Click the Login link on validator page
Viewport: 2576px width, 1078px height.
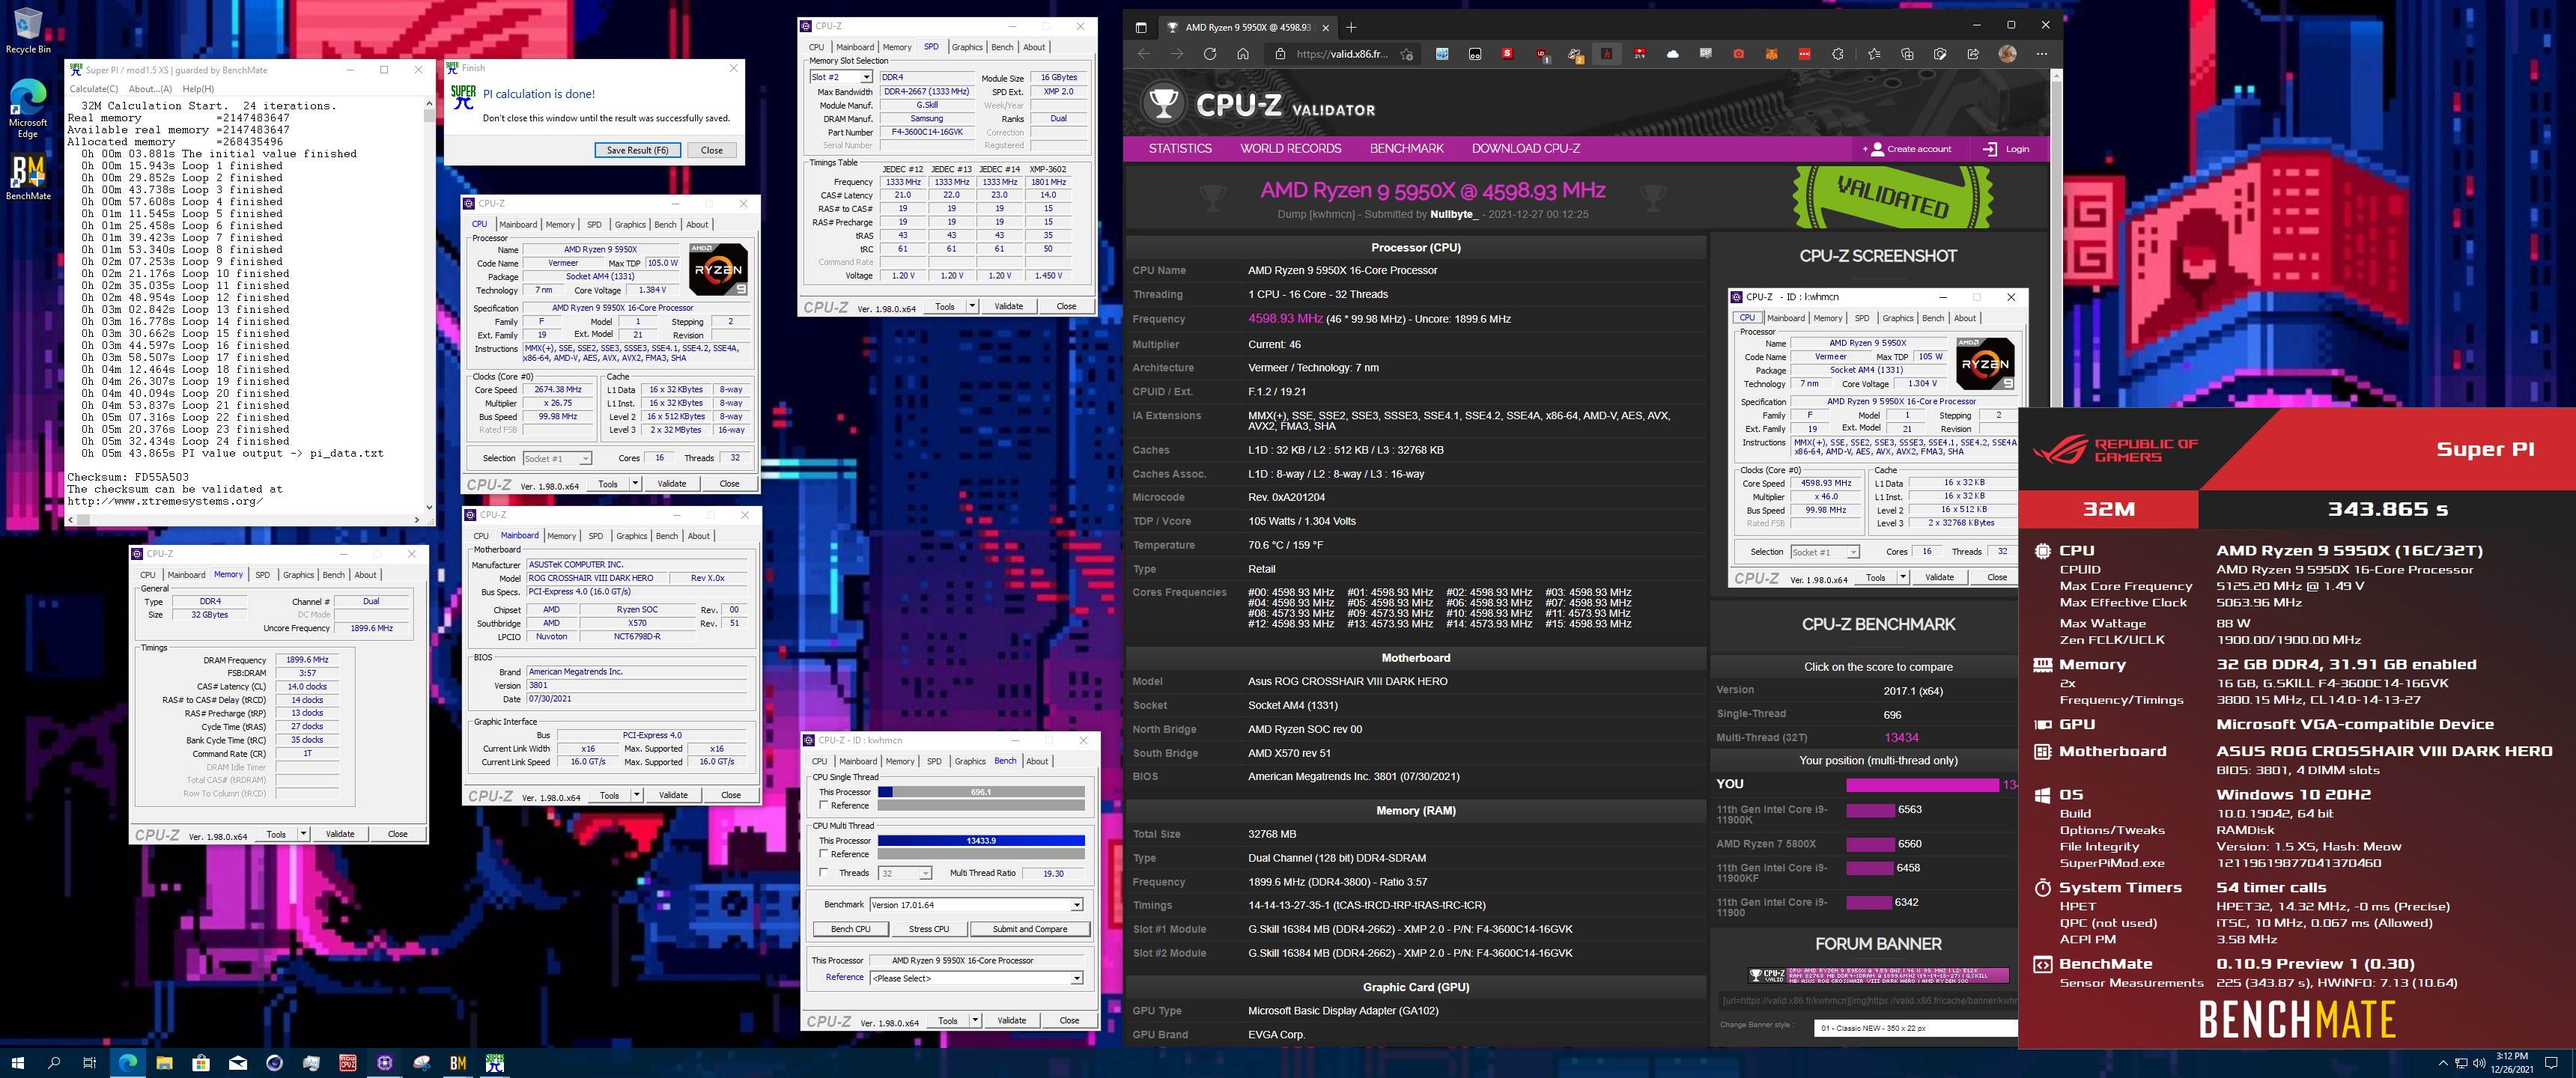coord(2006,149)
